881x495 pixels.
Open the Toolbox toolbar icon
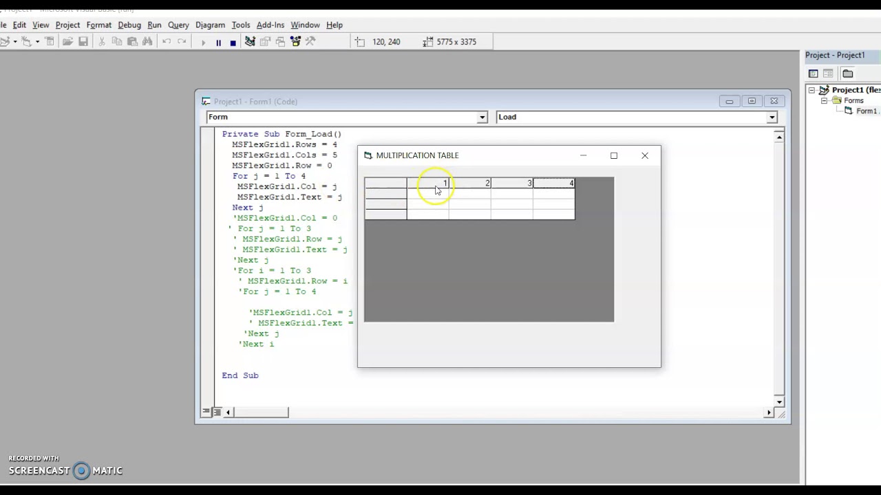tap(310, 42)
